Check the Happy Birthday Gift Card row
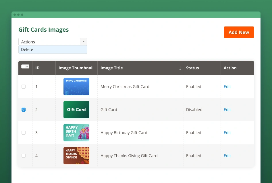This screenshot has width=272, height=183. [x=24, y=133]
